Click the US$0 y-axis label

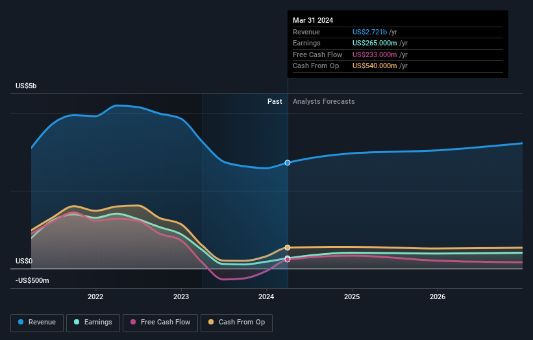[24, 261]
